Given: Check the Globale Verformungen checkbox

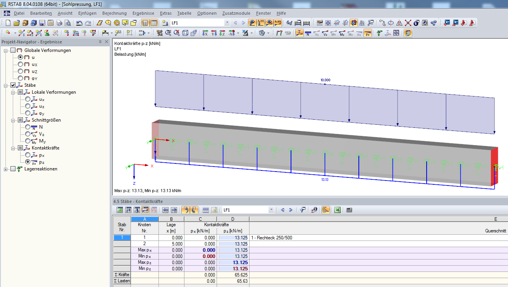Looking at the screenshot, I should click(x=13, y=50).
